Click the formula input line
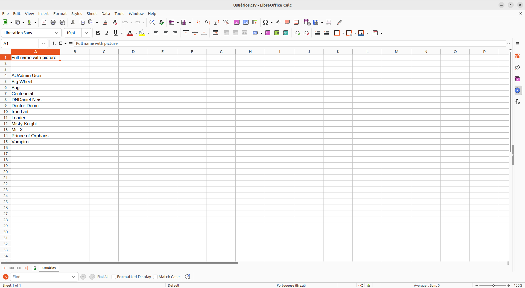Image resolution: width=525 pixels, height=288 pixels. pos(290,43)
